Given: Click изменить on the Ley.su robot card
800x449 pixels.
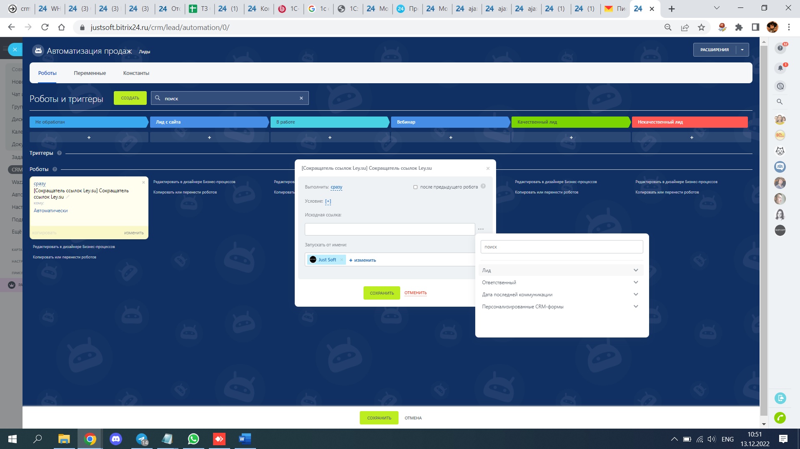Looking at the screenshot, I should [133, 233].
